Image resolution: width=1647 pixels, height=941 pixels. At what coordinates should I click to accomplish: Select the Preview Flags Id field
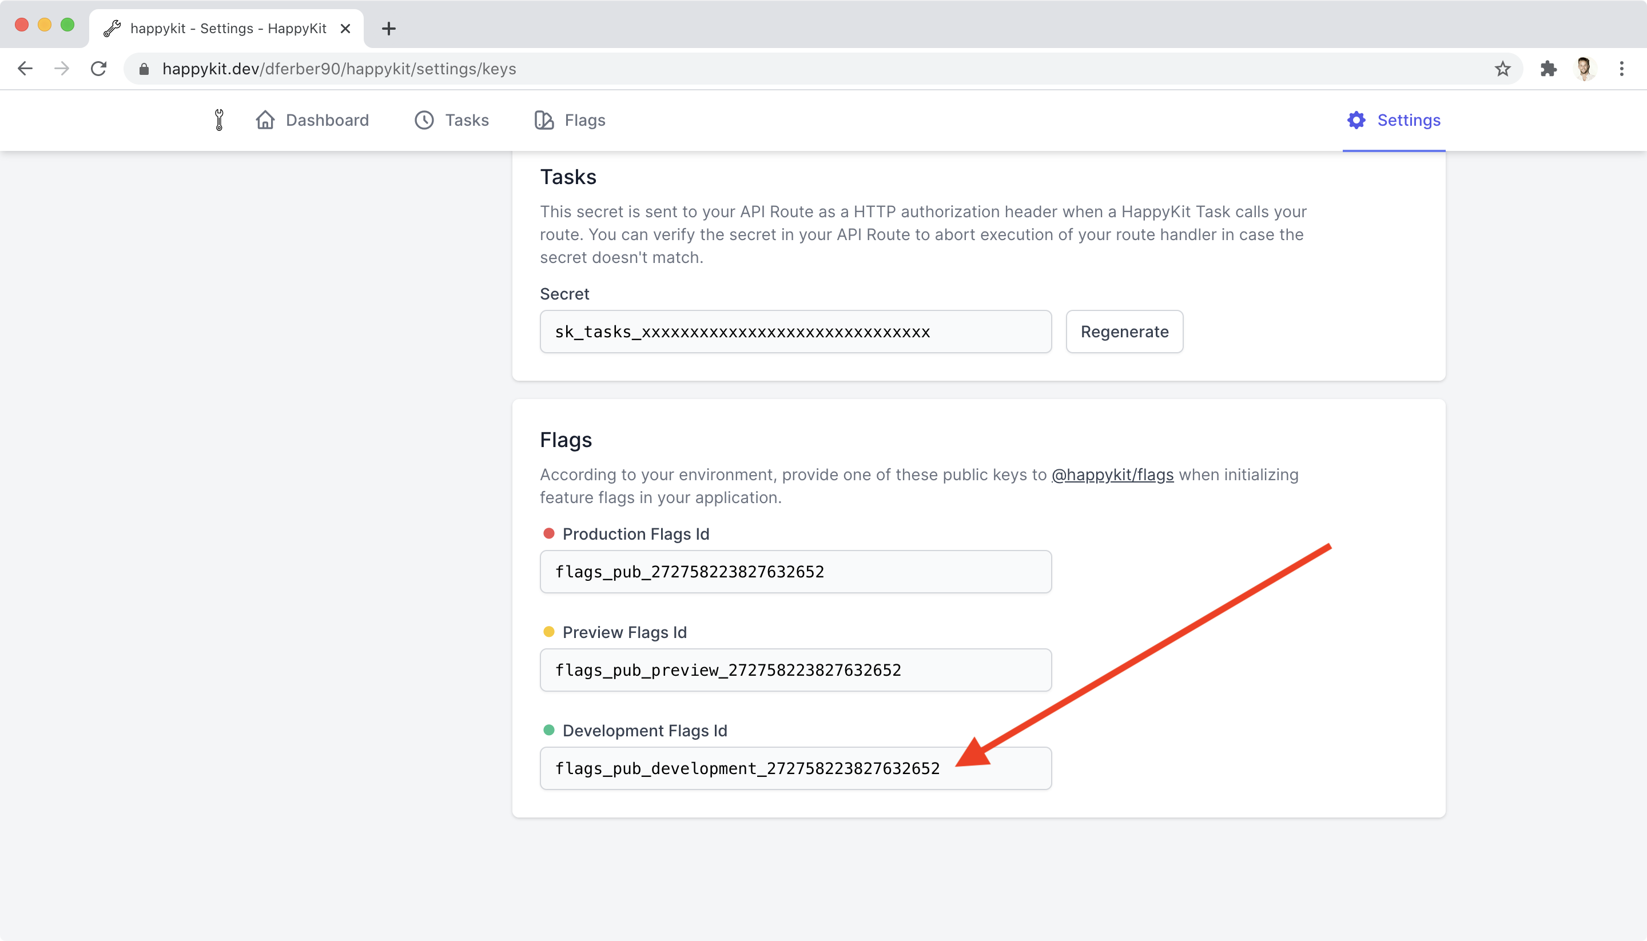(x=795, y=669)
